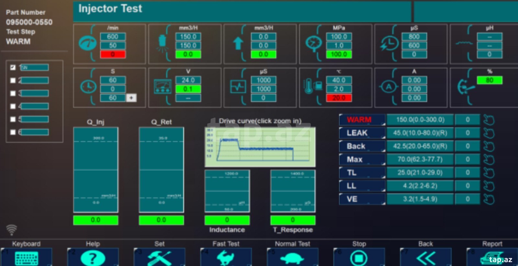
Task: Open Set with the hammer and wrench icon
Action: (x=159, y=257)
